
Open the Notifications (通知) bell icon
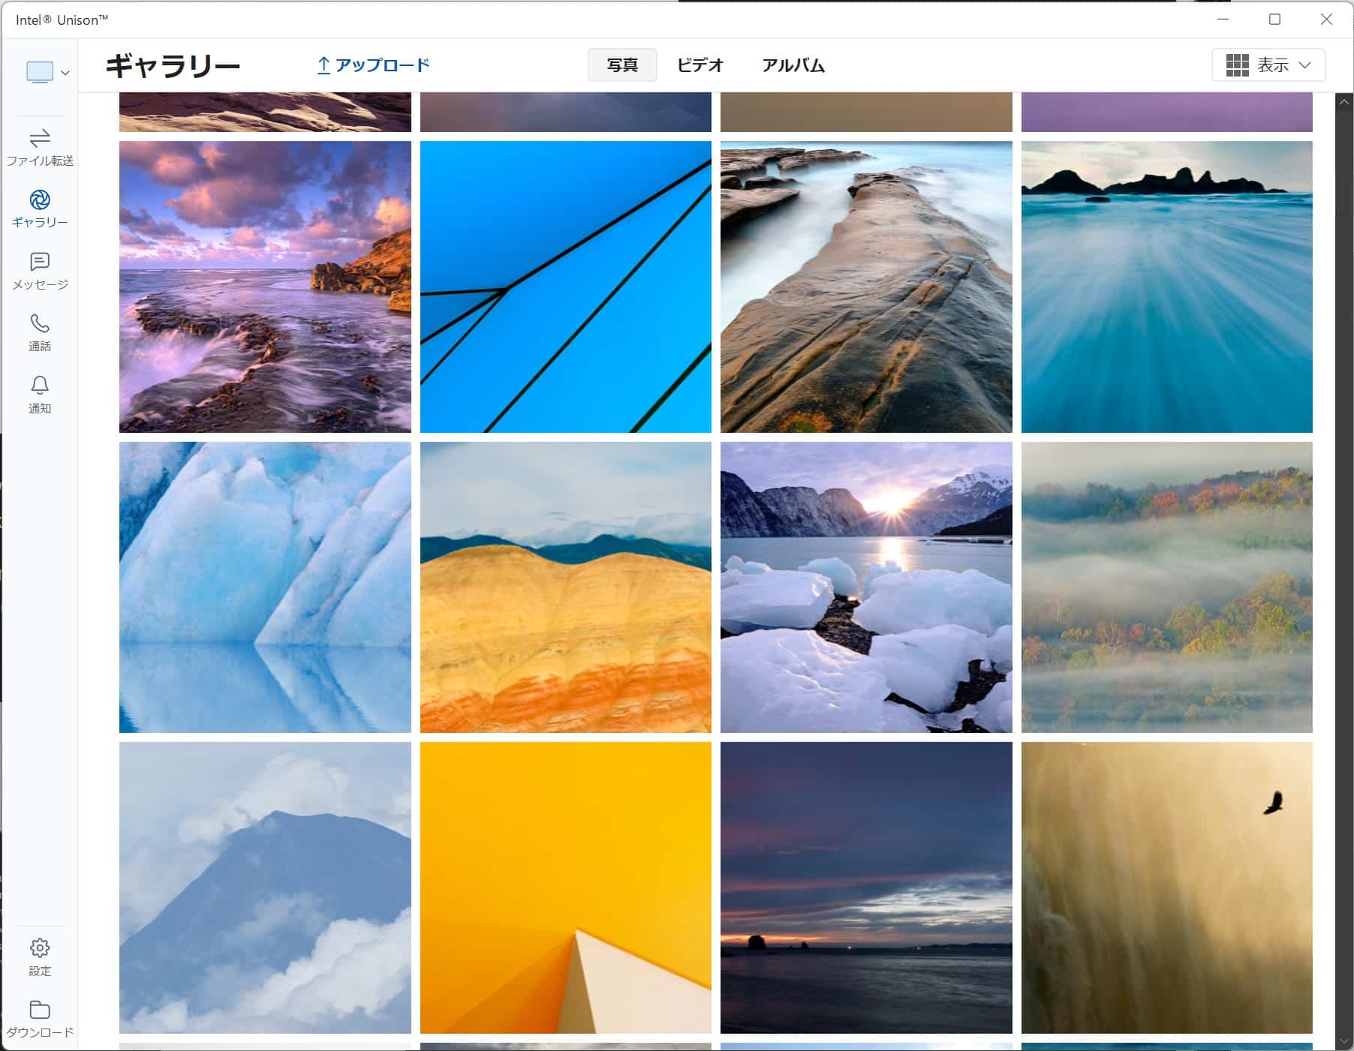click(x=40, y=386)
